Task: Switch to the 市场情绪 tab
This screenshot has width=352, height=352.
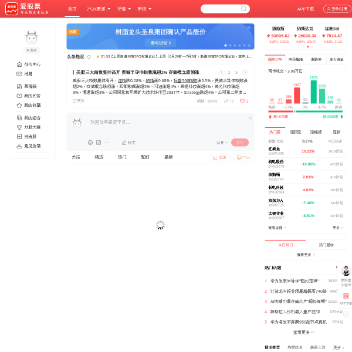Action: point(296,59)
